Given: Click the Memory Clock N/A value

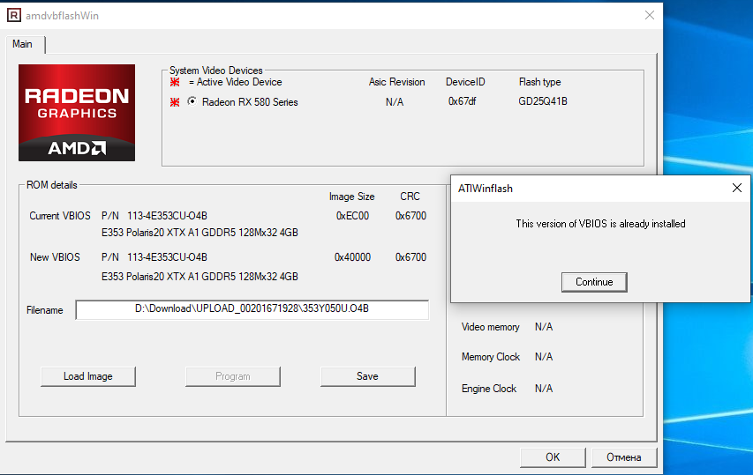Looking at the screenshot, I should (544, 357).
